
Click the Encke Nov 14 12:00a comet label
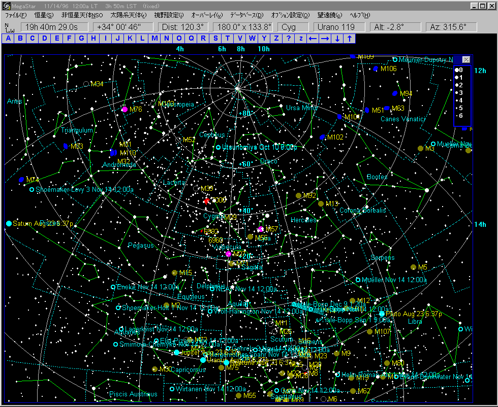[148, 287]
